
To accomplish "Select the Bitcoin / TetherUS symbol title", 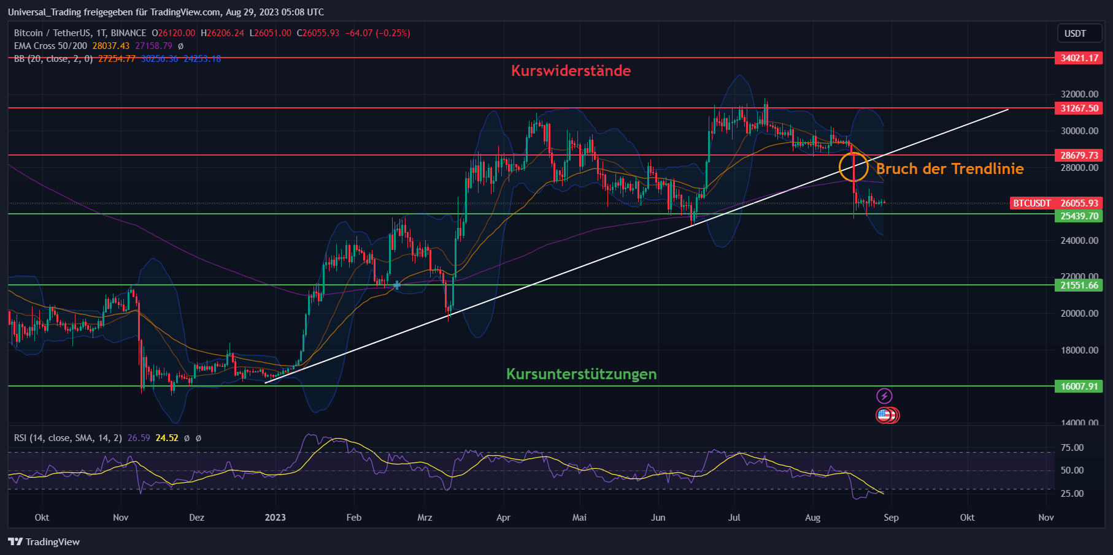I will pos(52,33).
